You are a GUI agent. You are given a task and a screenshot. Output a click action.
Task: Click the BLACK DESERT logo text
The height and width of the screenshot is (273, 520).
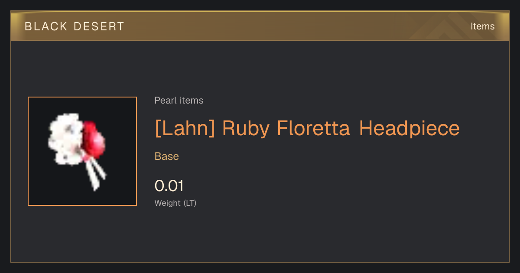[x=75, y=26]
